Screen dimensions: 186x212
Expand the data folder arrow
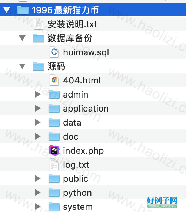[38, 122]
